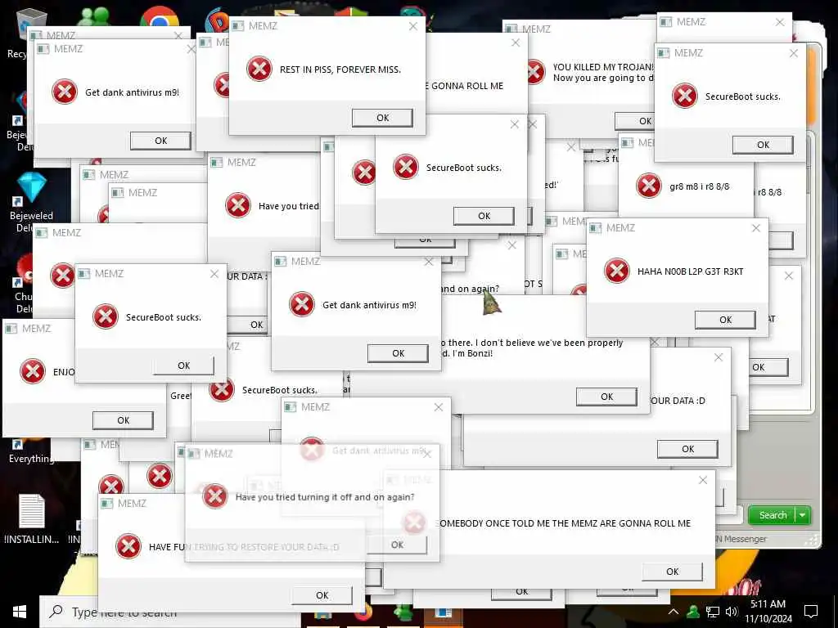The width and height of the screenshot is (838, 628).
Task: Click OK in top-right corner SecureBoot sucks dialog
Action: pos(764,145)
